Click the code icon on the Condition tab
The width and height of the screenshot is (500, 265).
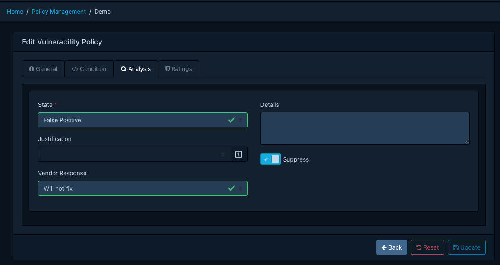click(x=76, y=68)
